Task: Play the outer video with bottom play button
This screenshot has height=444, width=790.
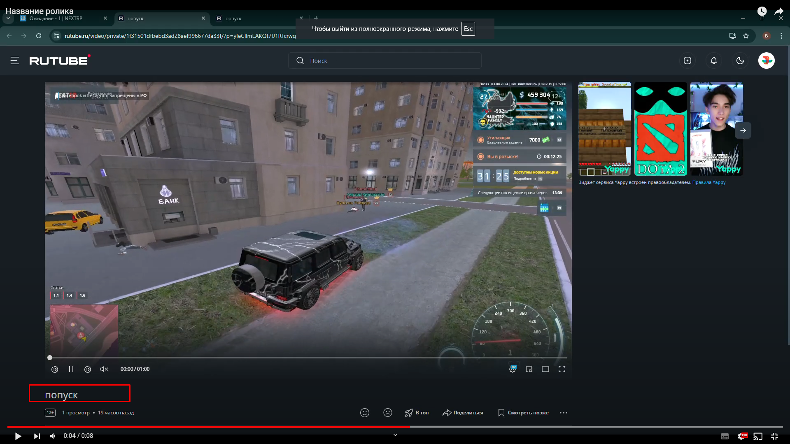Action: tap(18, 436)
